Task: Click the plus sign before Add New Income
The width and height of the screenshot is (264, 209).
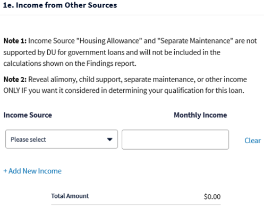Action: point(5,171)
